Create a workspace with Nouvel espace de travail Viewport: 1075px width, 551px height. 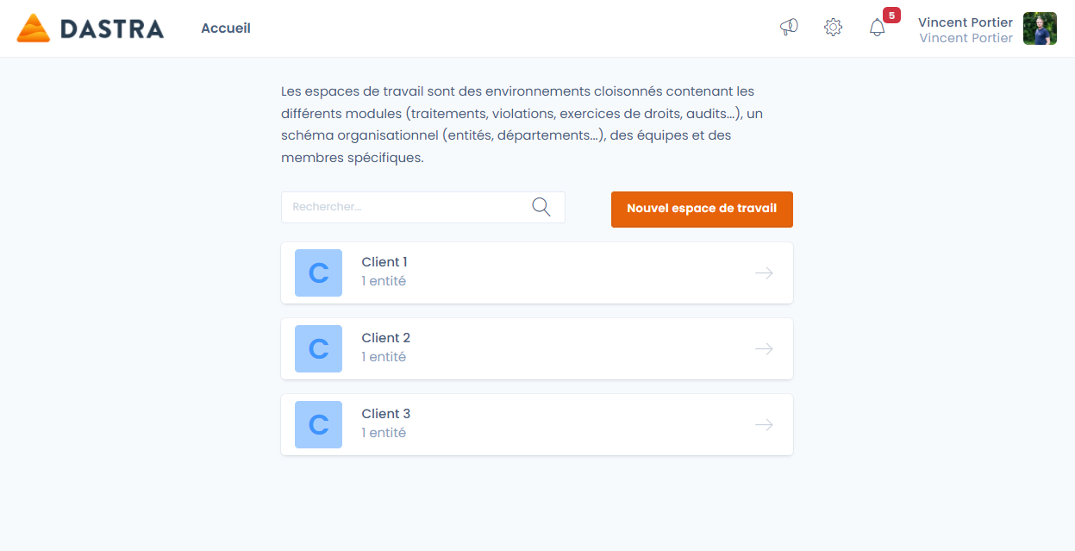click(702, 209)
